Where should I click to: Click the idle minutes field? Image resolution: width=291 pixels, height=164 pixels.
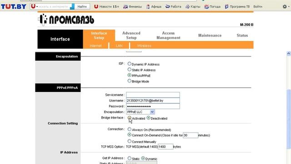tap(191, 135)
